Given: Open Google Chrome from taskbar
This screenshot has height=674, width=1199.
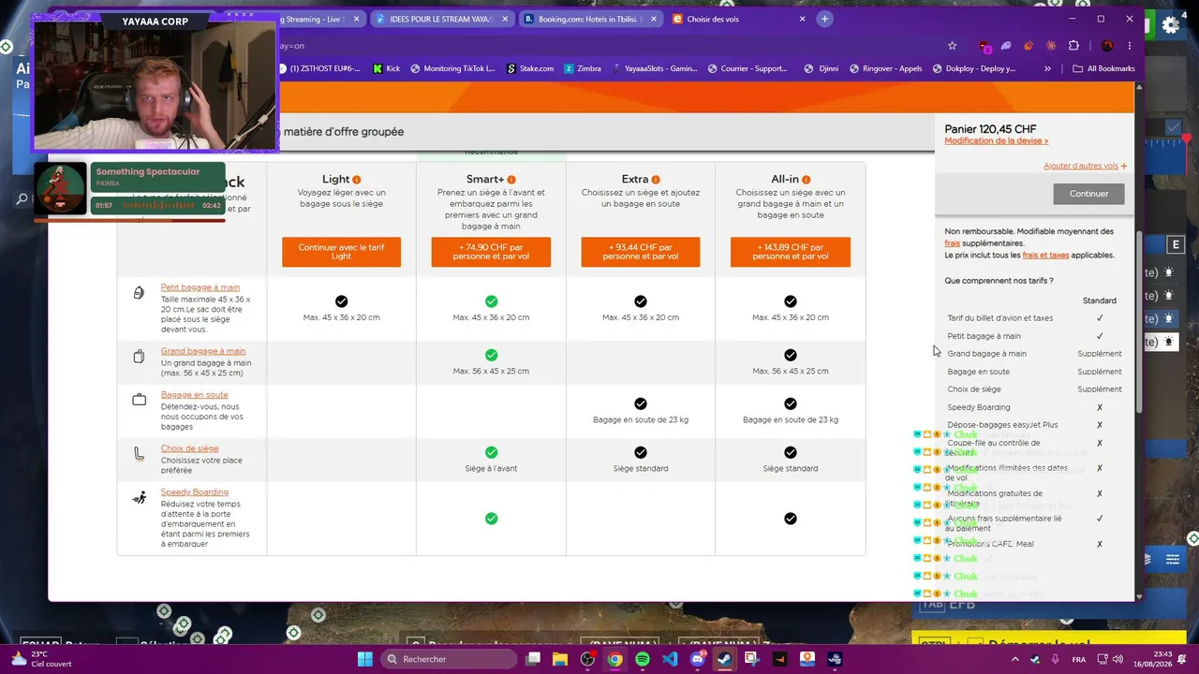Looking at the screenshot, I should 614,659.
